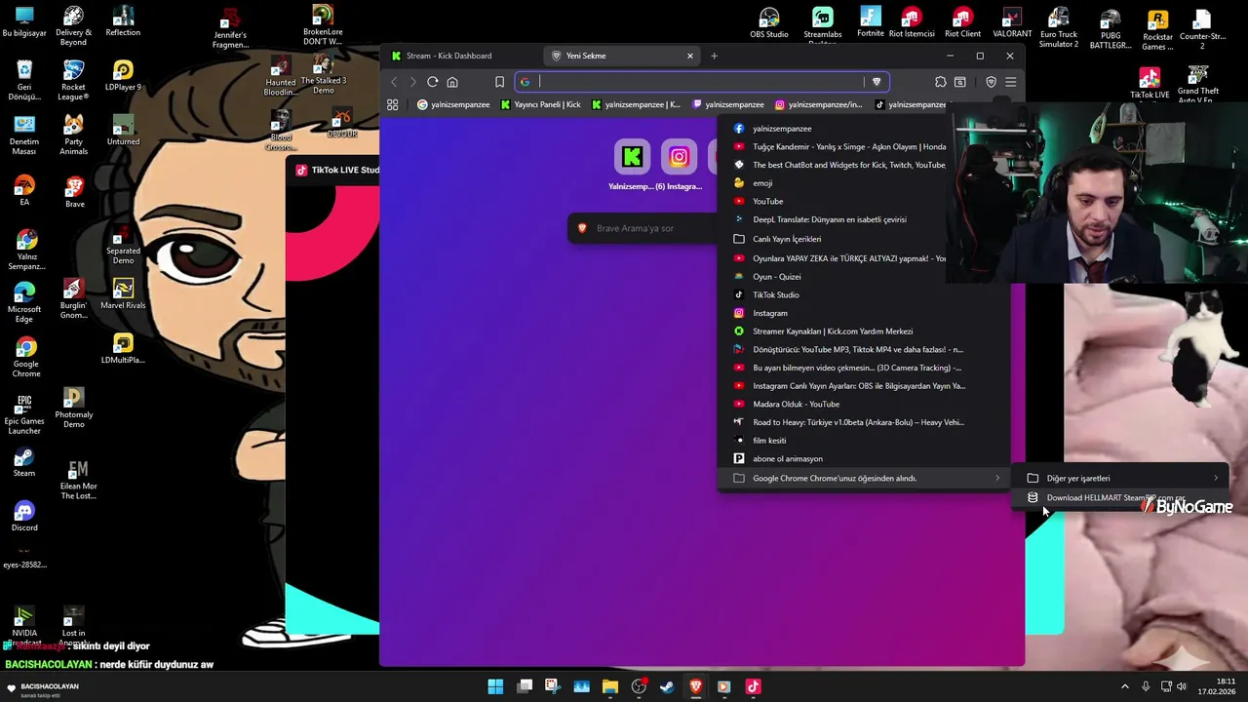The width and height of the screenshot is (1248, 702).
Task: Open the volume tray icon
Action: click(1184, 686)
